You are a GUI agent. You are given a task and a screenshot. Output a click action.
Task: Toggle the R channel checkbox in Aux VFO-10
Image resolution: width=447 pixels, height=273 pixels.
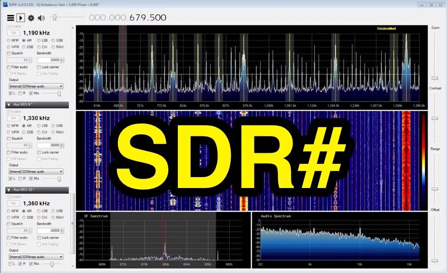click(x=20, y=264)
